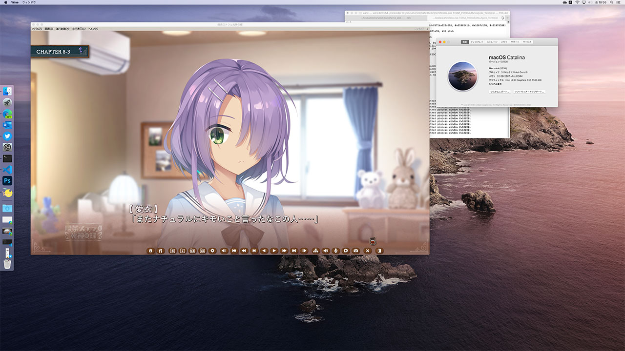Open Photoshop from the Dock
Viewport: 625px width, 351px height.
tap(7, 181)
